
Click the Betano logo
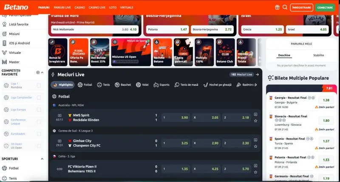pyautogui.click(x=16, y=7)
